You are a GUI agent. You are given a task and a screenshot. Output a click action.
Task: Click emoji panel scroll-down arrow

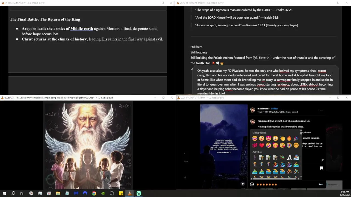coord(301,176)
